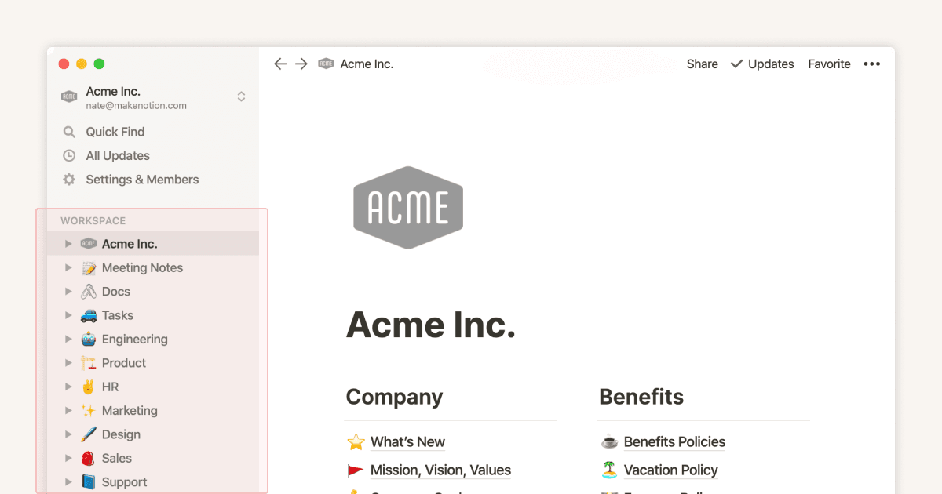Click the forward navigation arrow
Viewport: 942px width, 494px height.
301,64
